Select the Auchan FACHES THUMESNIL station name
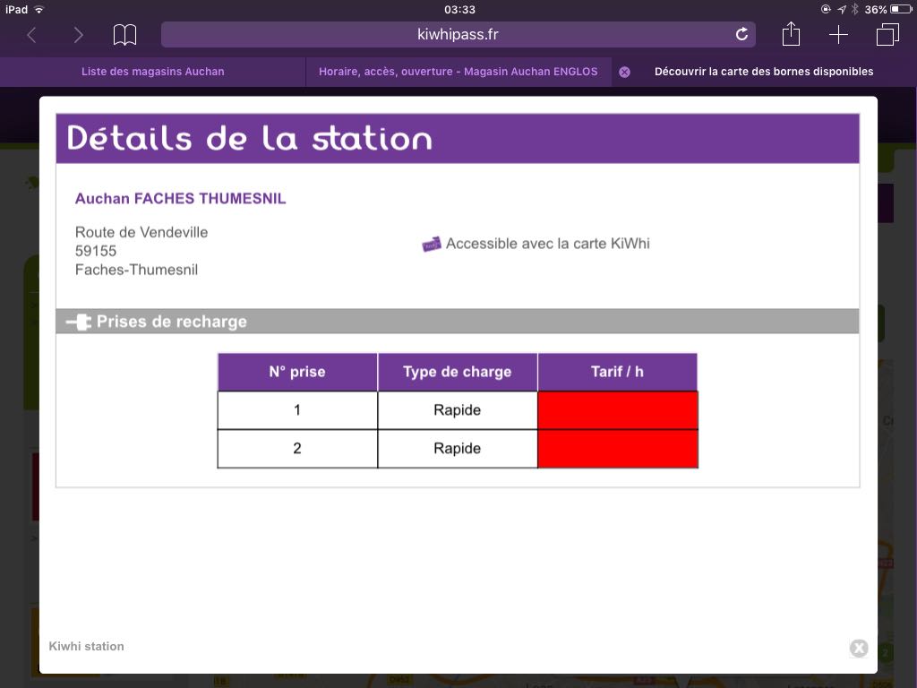The height and width of the screenshot is (688, 917). pos(180,198)
